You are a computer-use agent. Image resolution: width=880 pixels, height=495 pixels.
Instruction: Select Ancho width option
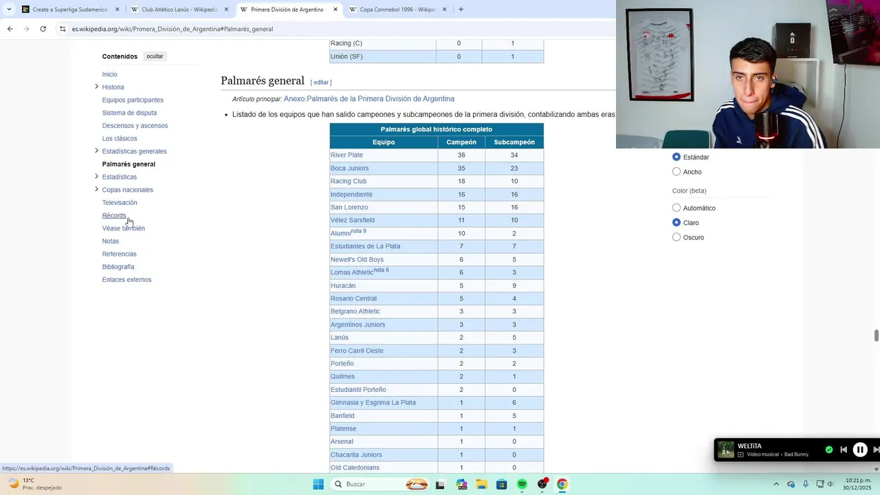[676, 172]
